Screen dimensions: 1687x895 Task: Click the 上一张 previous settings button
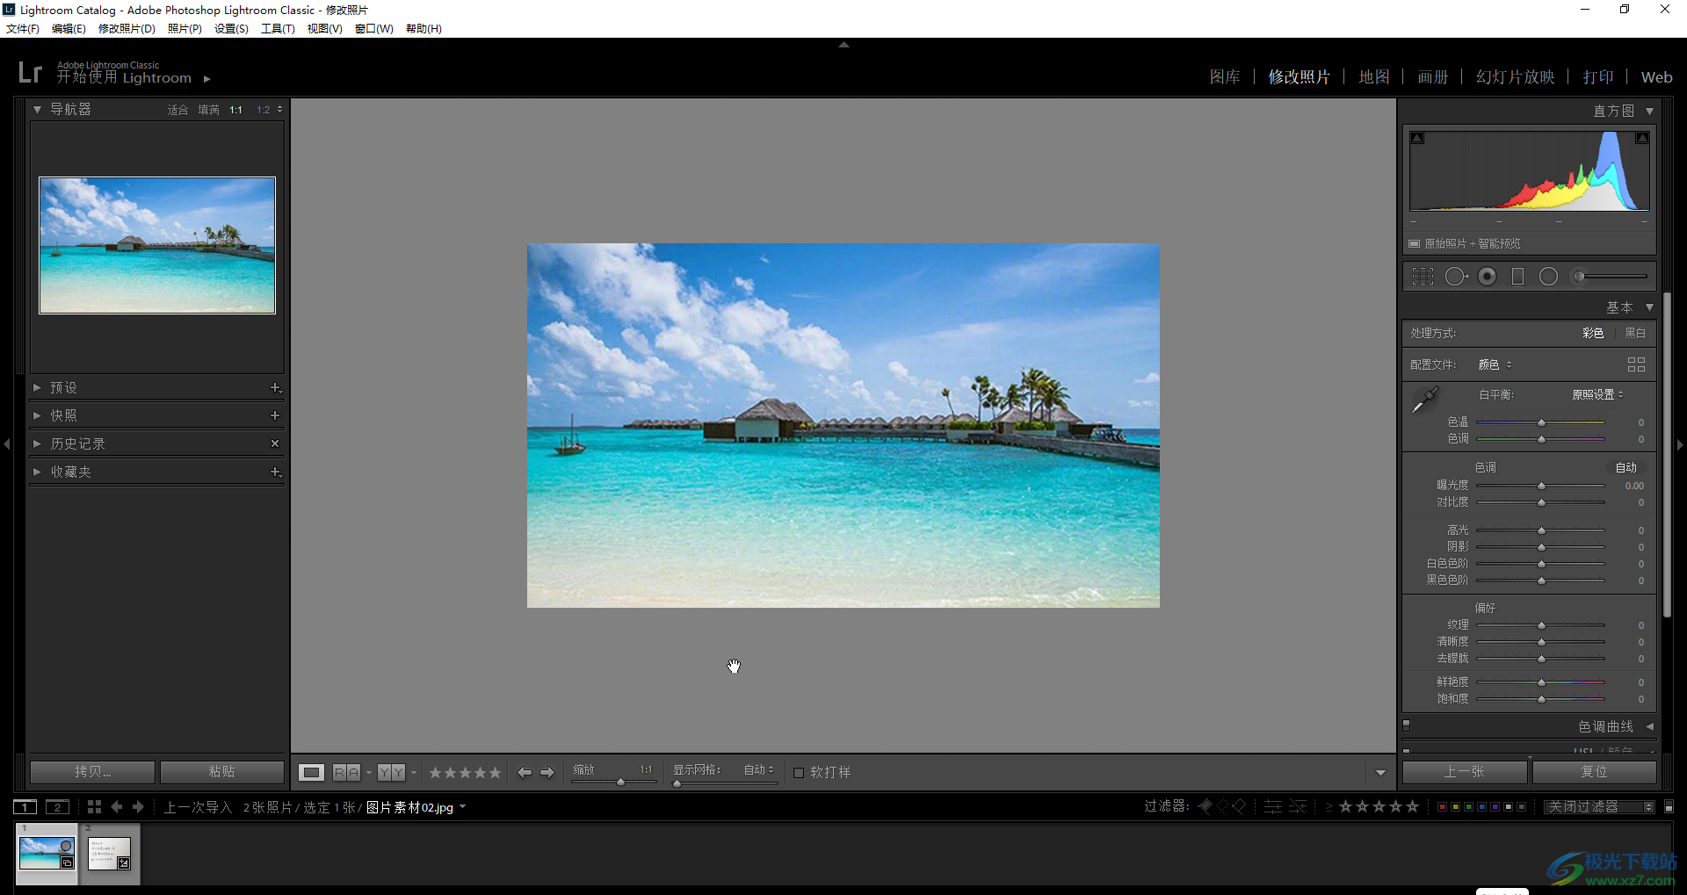[1465, 771]
